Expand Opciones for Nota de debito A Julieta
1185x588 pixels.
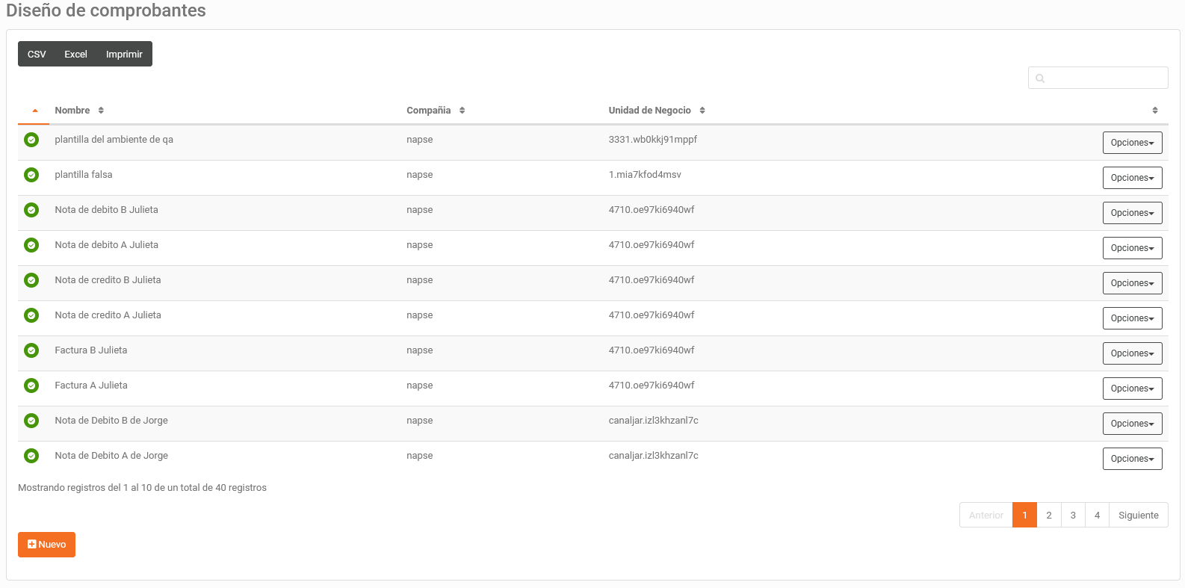pyautogui.click(x=1132, y=248)
